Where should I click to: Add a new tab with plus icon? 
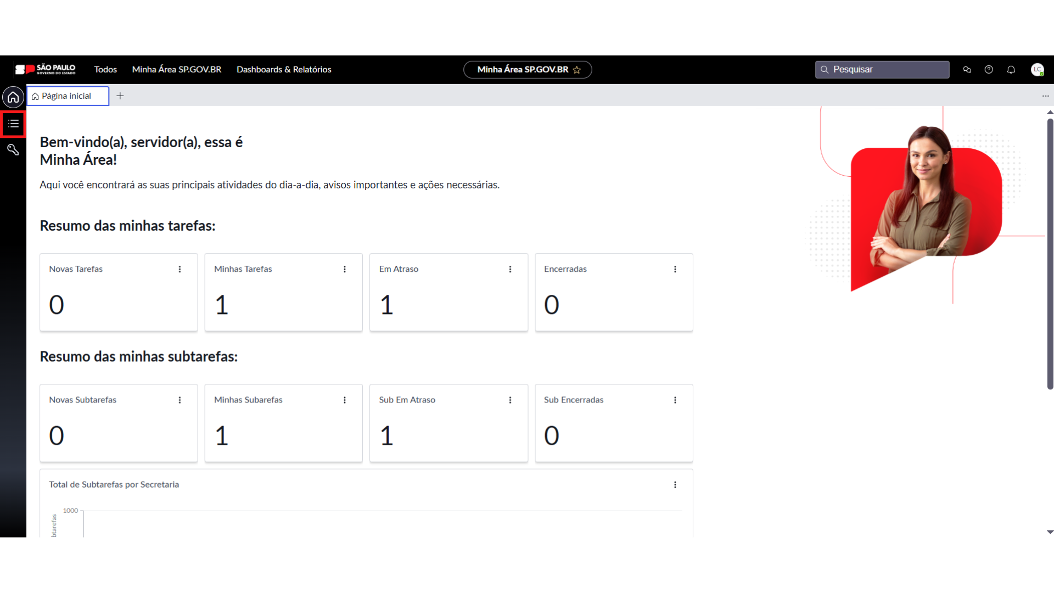120,96
